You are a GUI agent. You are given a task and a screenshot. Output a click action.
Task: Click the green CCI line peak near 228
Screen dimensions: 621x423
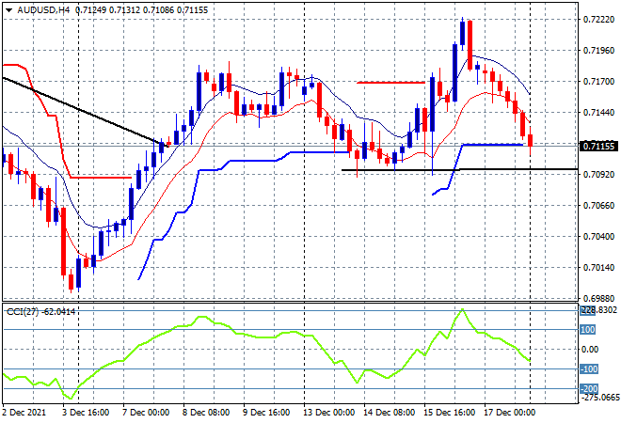pyautogui.click(x=462, y=310)
